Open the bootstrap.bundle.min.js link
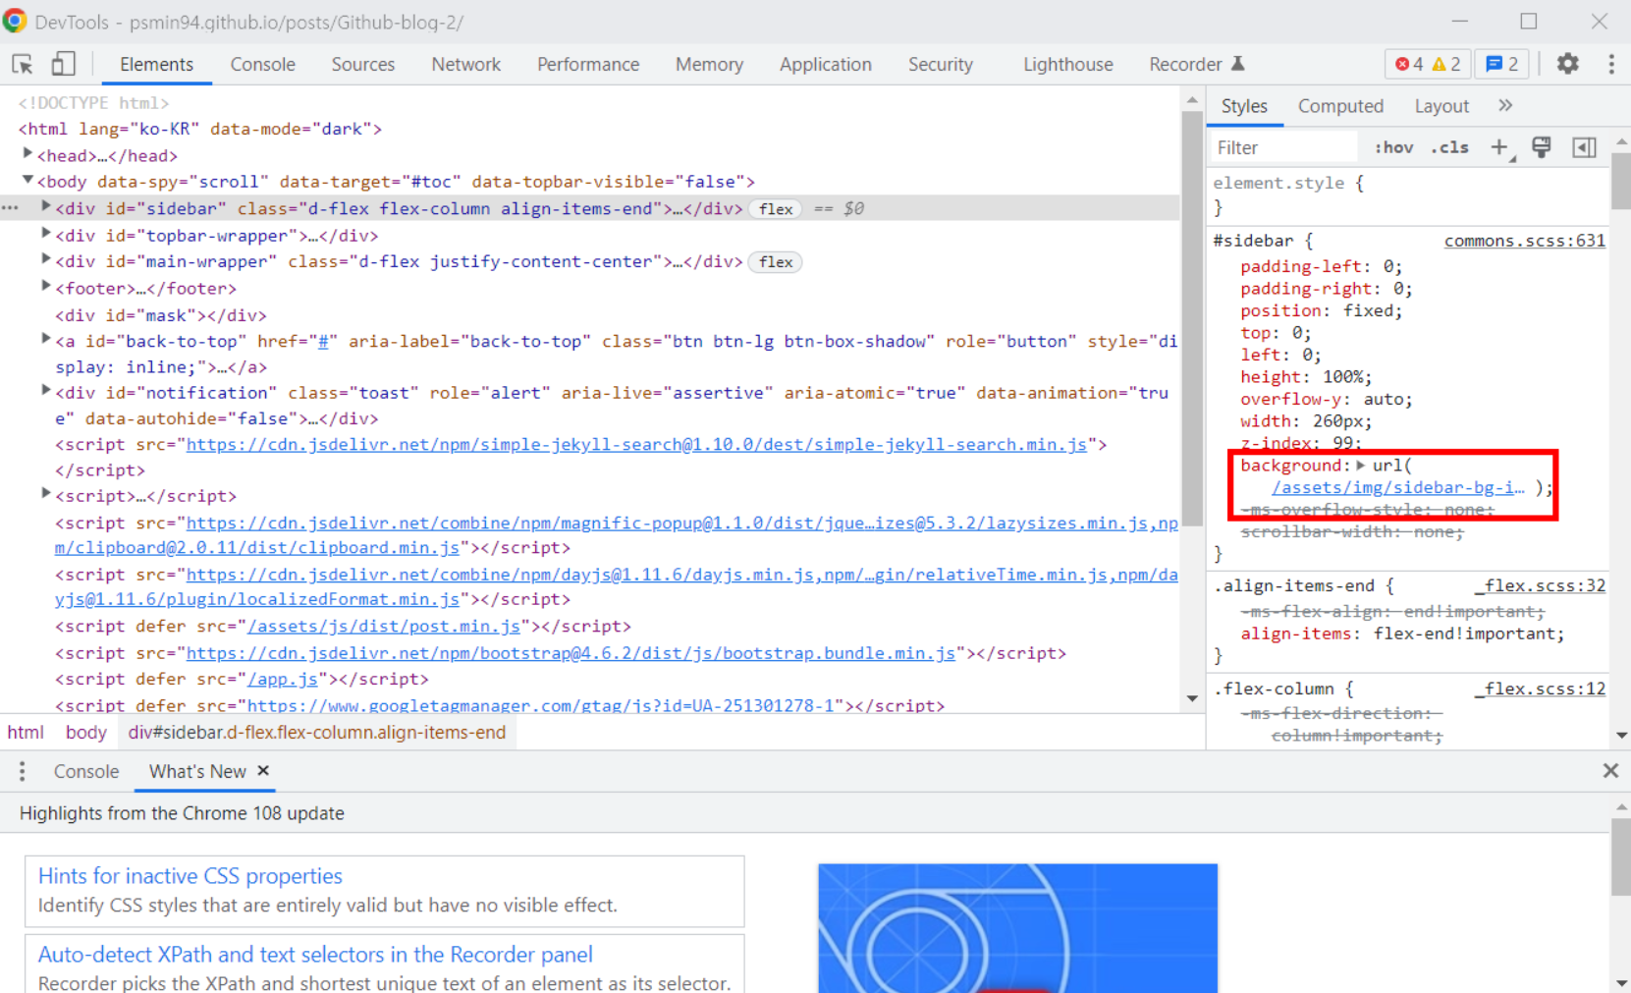The image size is (1631, 993). point(571,653)
